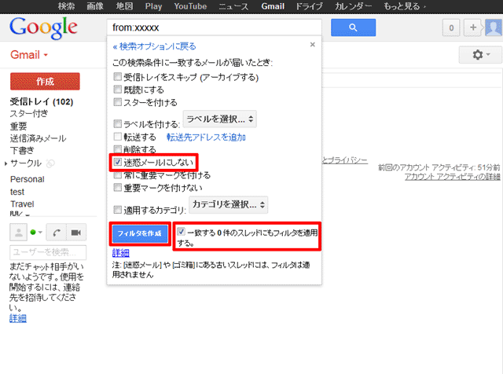Close the filter dialog with the X

click(313, 45)
